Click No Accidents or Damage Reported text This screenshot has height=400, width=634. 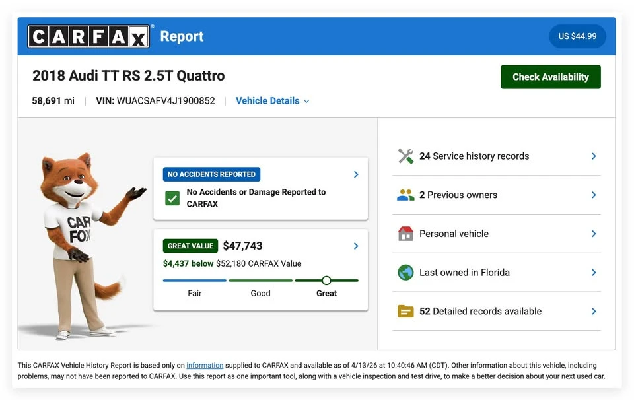(x=256, y=198)
